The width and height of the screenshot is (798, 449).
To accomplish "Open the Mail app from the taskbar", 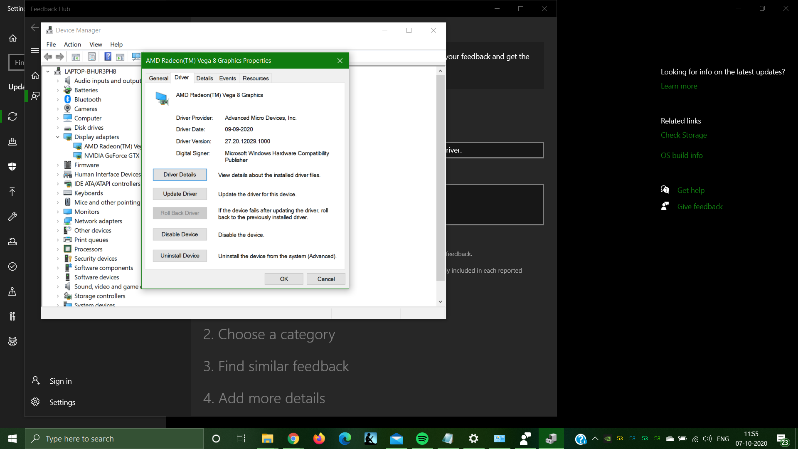I will (396, 439).
